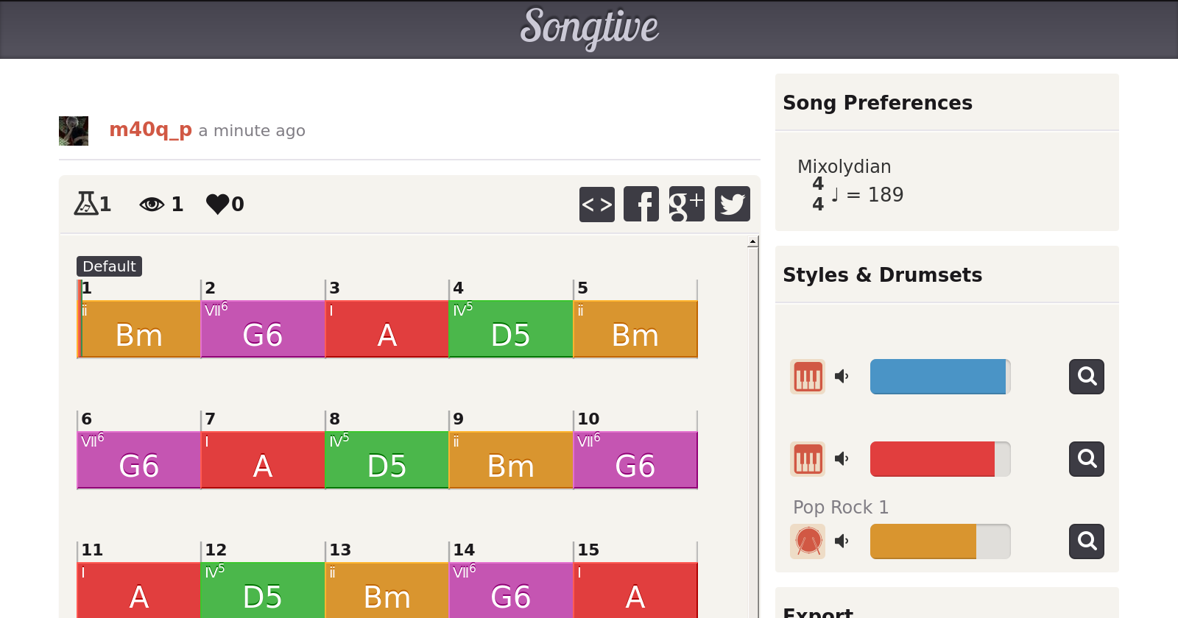Screen dimensions: 1178x618
Task: Search drumsets for the Pop Rock 1 track
Action: 1086,541
